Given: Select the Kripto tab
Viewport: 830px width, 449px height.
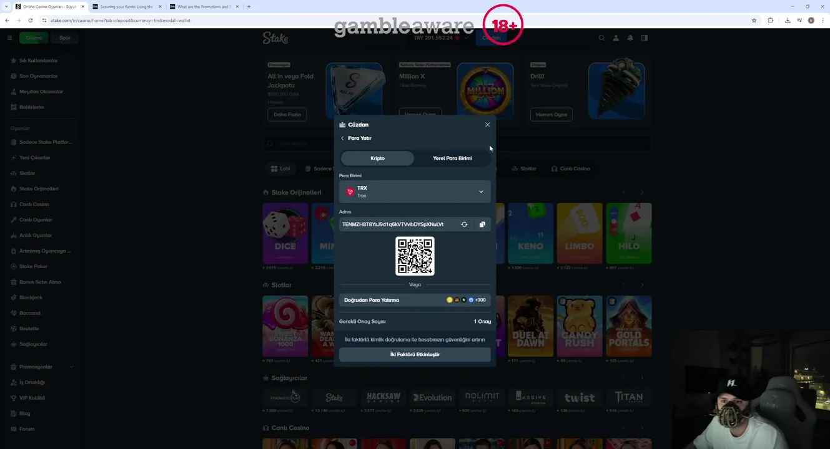Looking at the screenshot, I should point(377,158).
